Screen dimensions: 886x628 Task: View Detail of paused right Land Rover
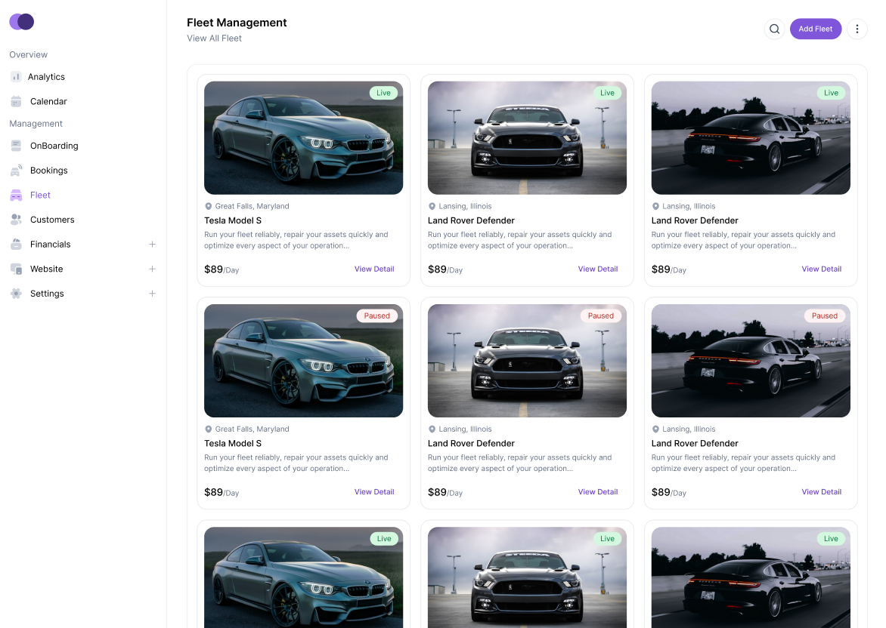(822, 492)
